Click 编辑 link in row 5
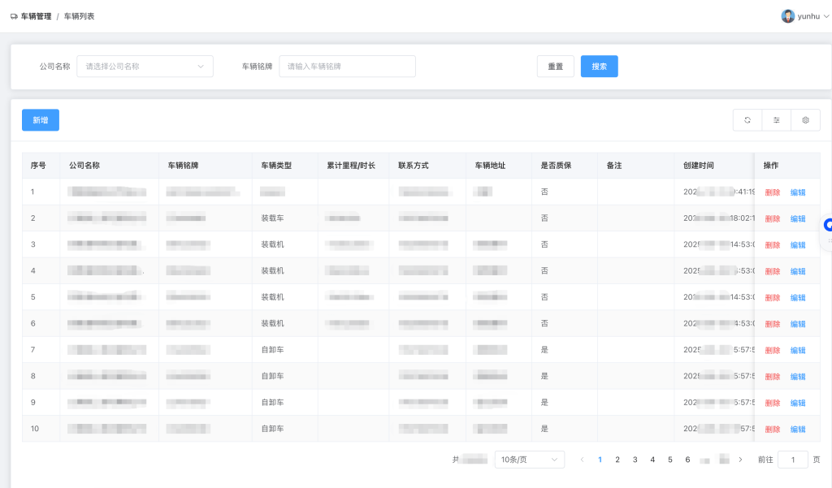The image size is (832, 488). (798, 298)
